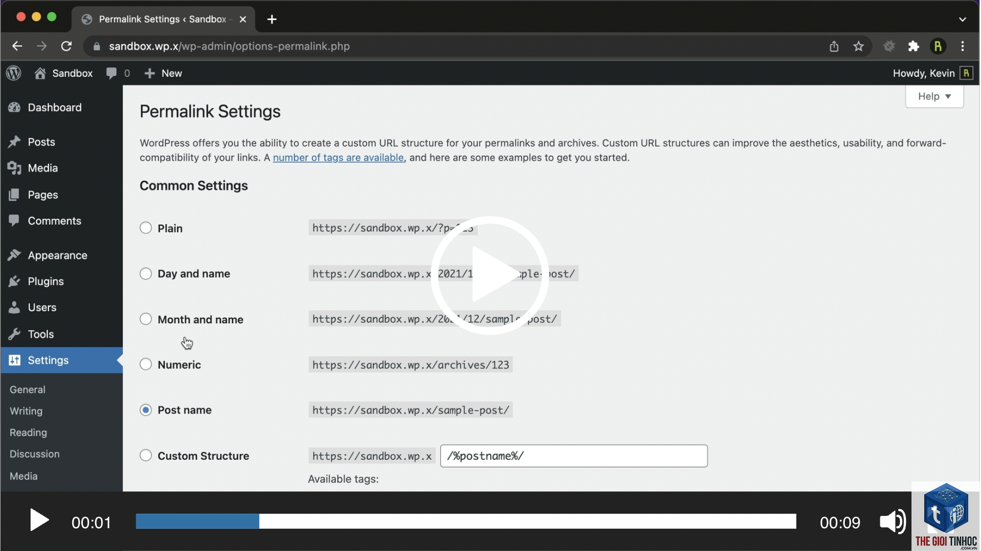Click the Settings sliders icon
Image resolution: width=981 pixels, height=551 pixels.
click(14, 360)
